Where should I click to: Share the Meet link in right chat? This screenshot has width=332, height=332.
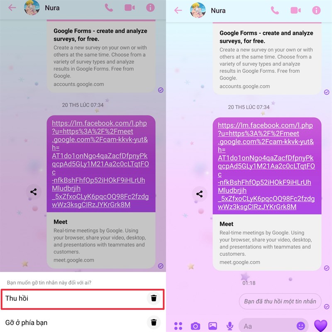point(200,194)
